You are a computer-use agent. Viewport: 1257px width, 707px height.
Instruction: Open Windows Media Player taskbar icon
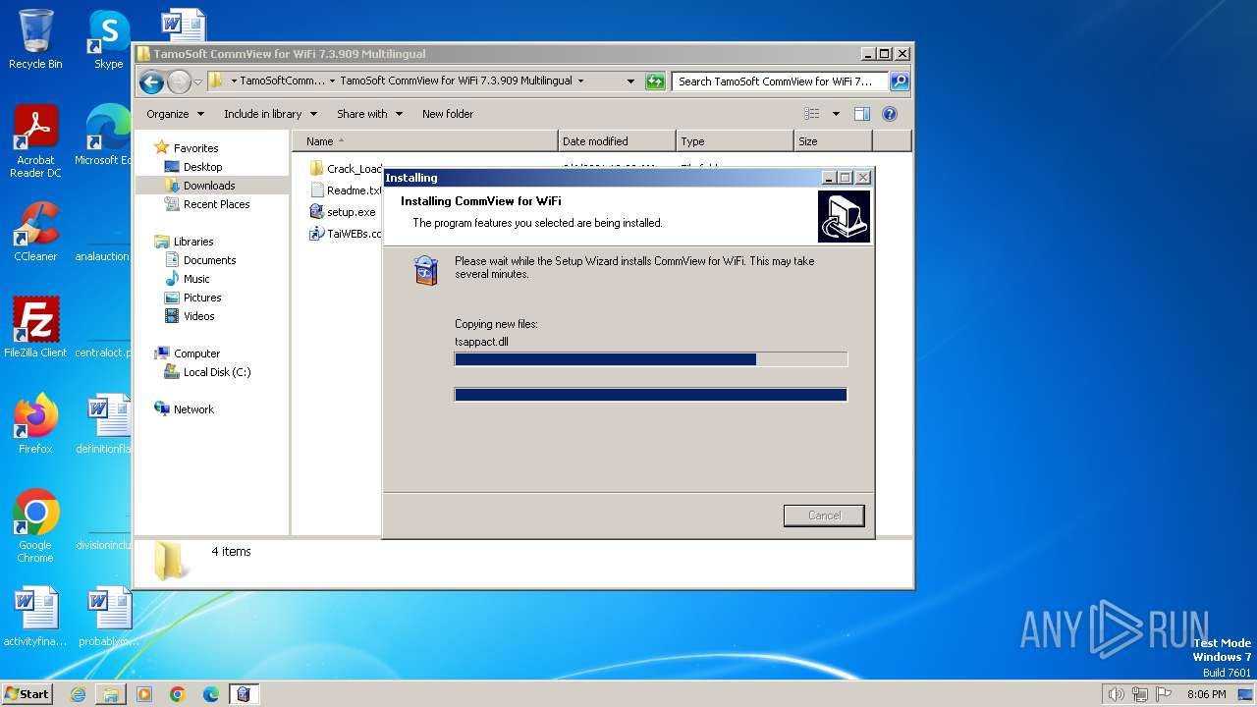[x=144, y=694]
